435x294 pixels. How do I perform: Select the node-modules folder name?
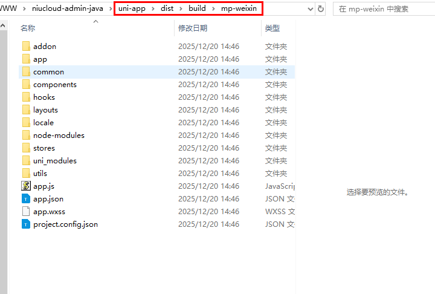click(x=59, y=136)
